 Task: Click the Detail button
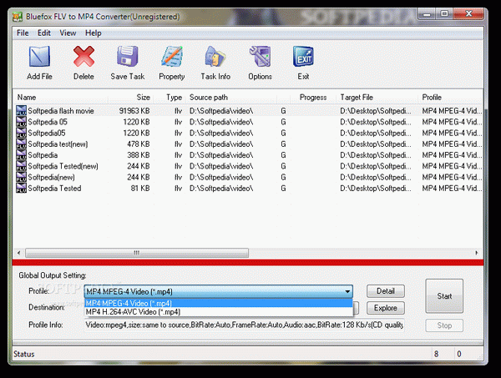[386, 291]
